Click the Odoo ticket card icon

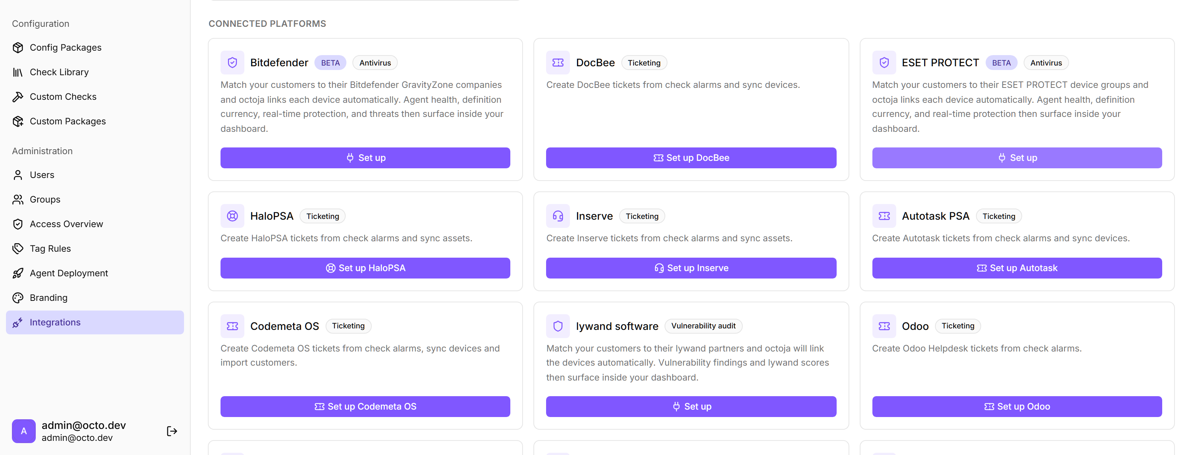point(884,326)
